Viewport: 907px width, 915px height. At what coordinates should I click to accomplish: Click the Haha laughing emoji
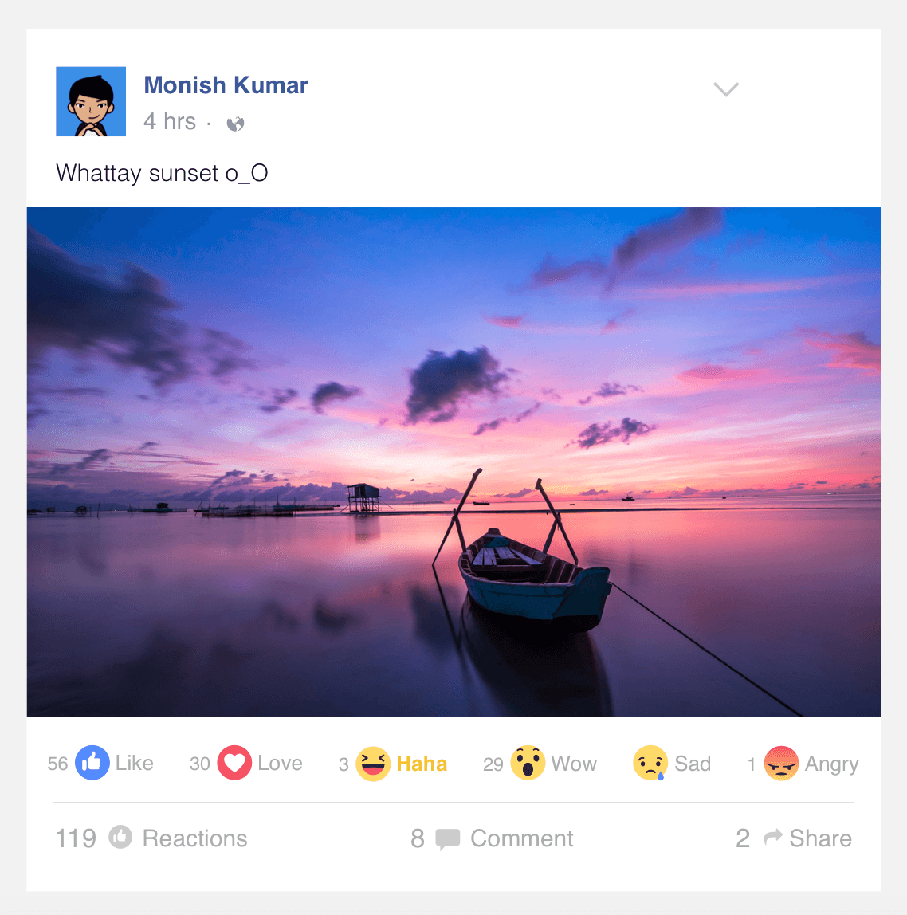372,764
